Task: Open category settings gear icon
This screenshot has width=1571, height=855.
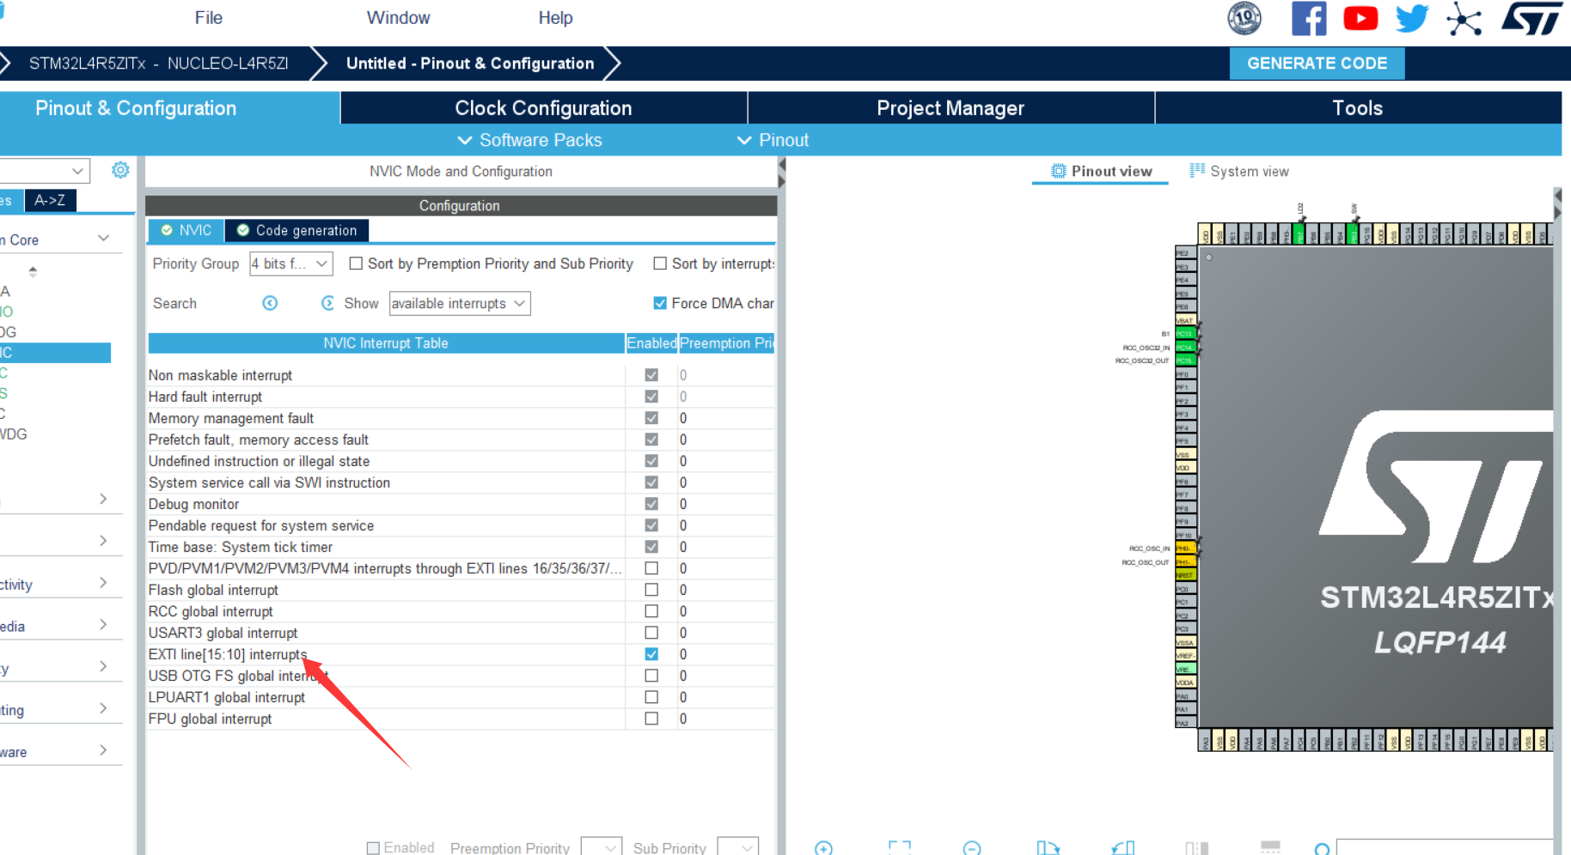Action: 120,170
